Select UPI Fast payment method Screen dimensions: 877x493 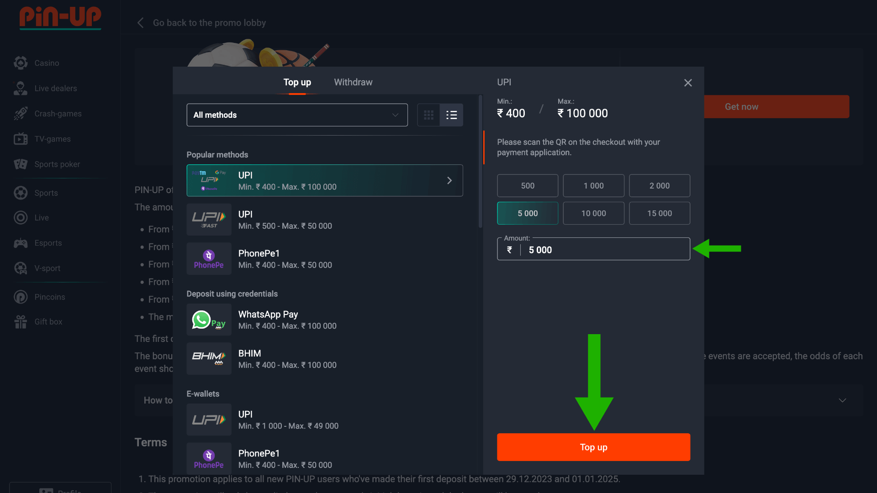(x=325, y=219)
